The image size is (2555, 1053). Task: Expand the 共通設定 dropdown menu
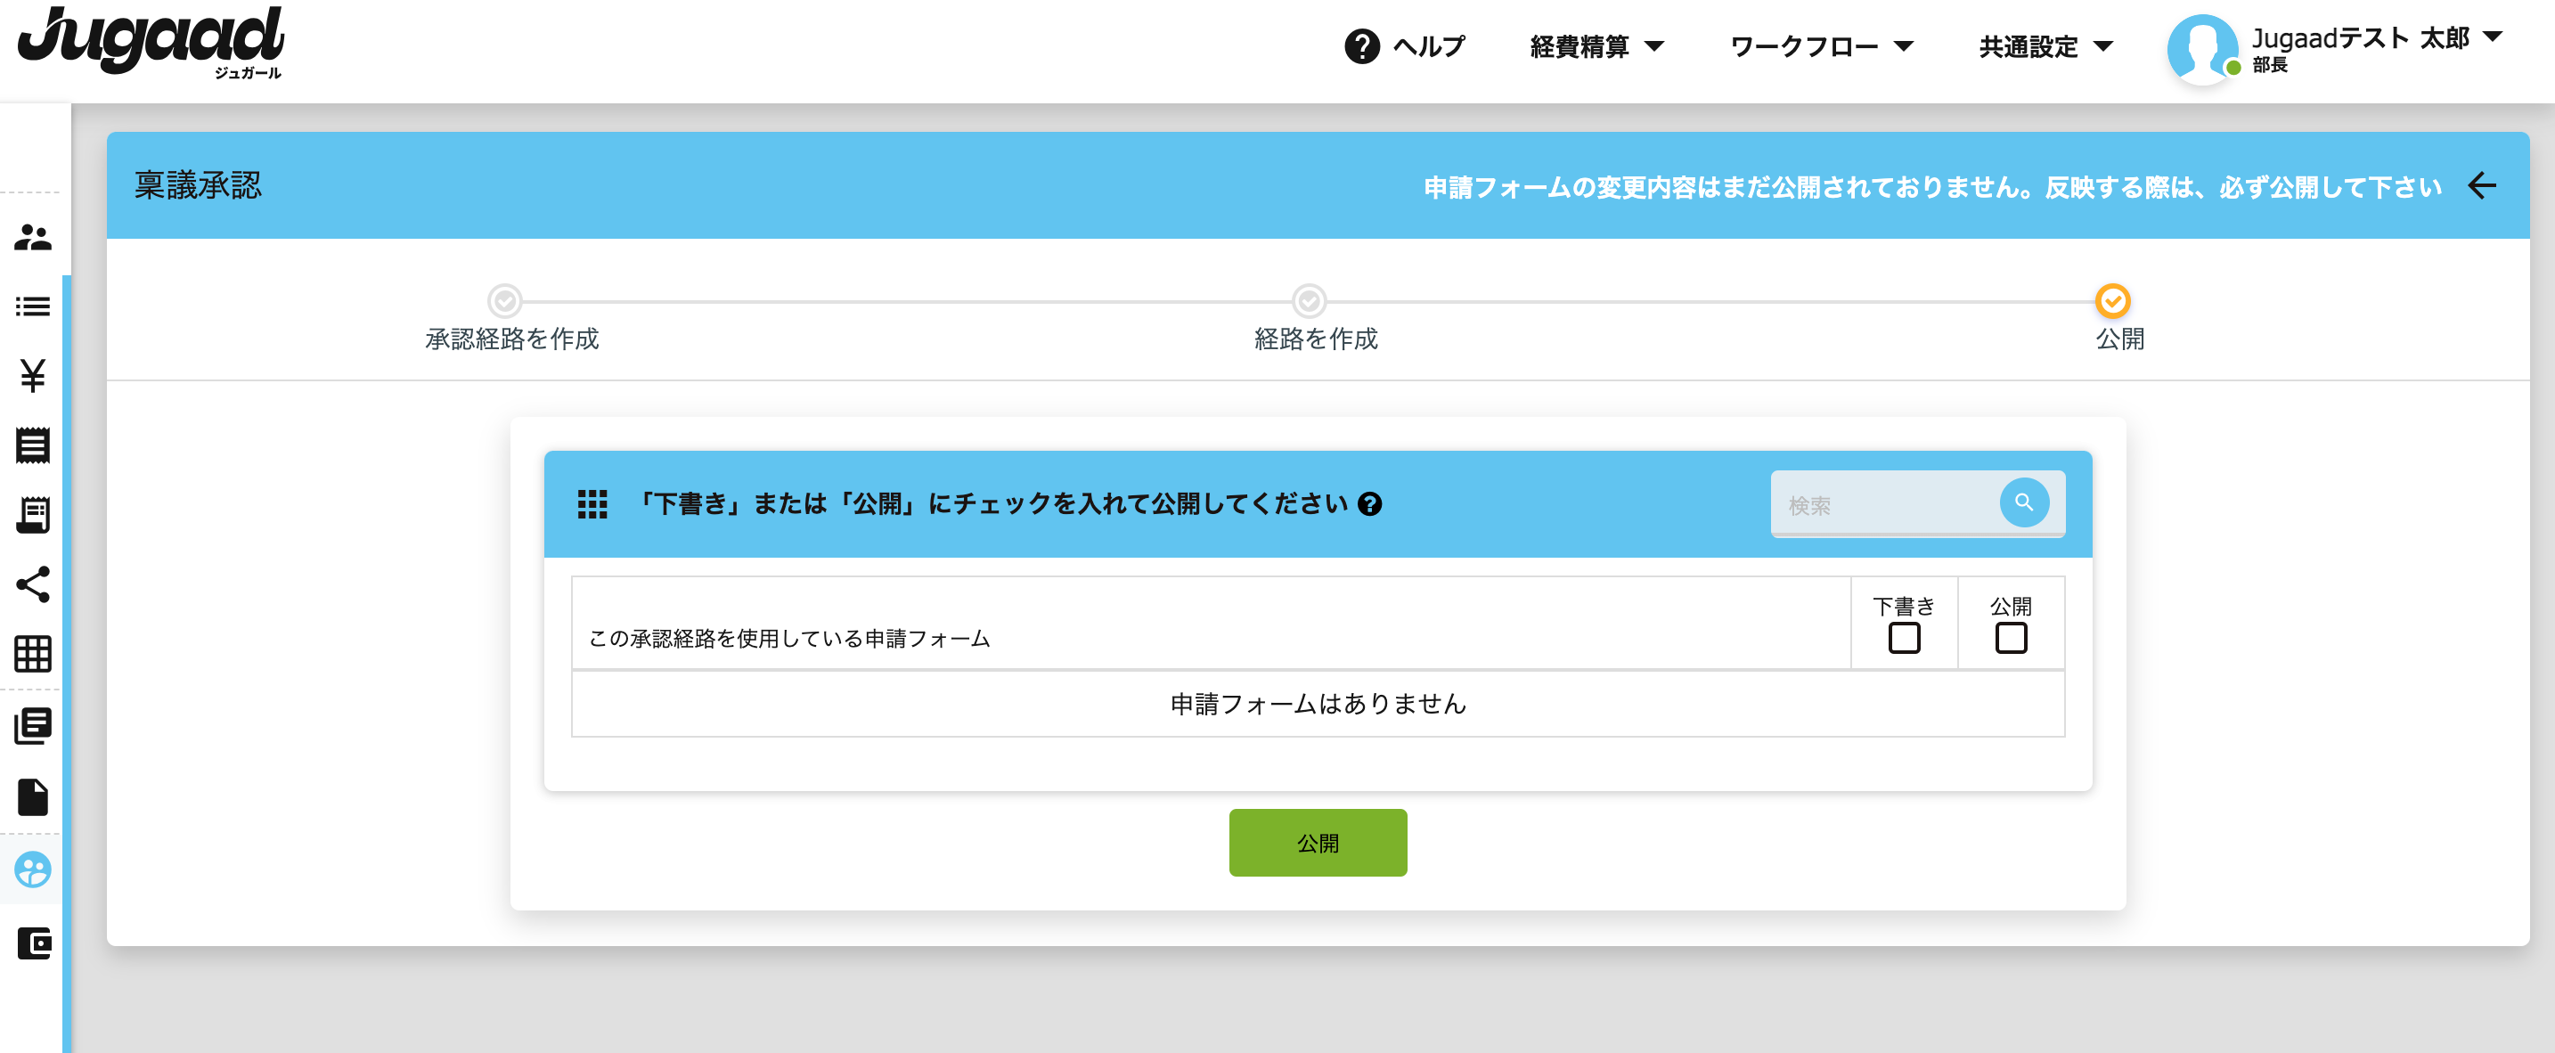2046,46
